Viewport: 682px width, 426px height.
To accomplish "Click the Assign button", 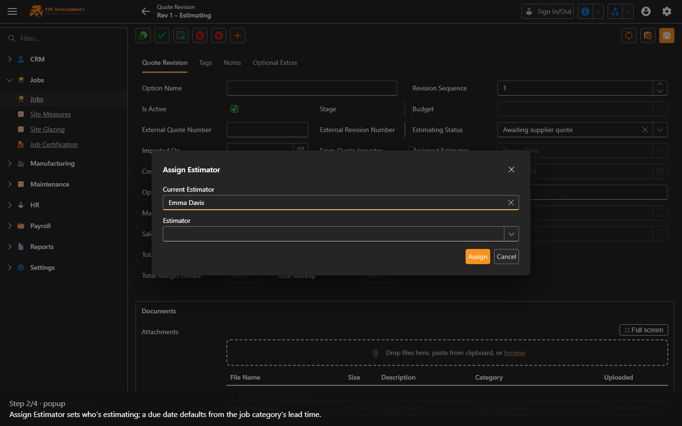I will pyautogui.click(x=478, y=257).
